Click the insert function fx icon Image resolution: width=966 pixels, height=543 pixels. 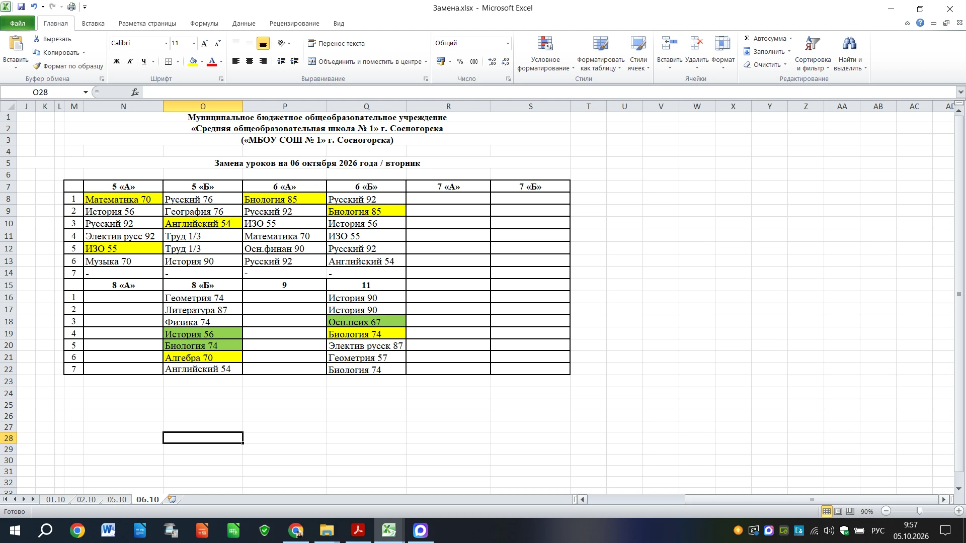pyautogui.click(x=135, y=92)
